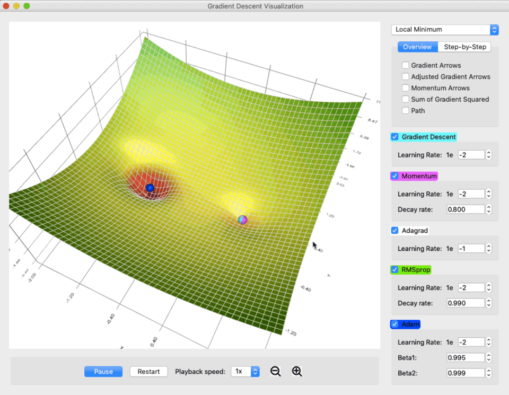Click the Adam Beta2 value field
This screenshot has width=509, height=395.
[x=465, y=373]
